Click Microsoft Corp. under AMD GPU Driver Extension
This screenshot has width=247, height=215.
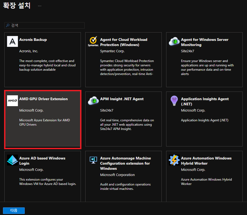pyautogui.click(x=31, y=110)
